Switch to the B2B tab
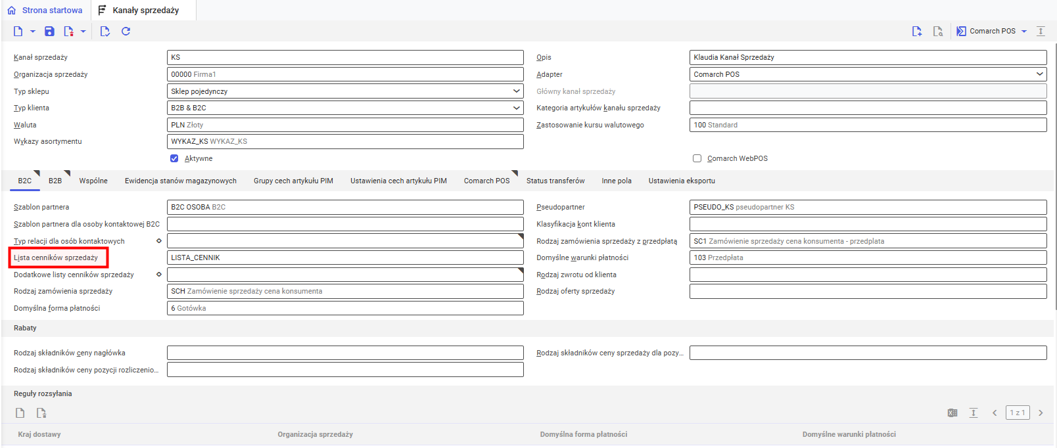The image size is (1057, 448). [x=55, y=181]
